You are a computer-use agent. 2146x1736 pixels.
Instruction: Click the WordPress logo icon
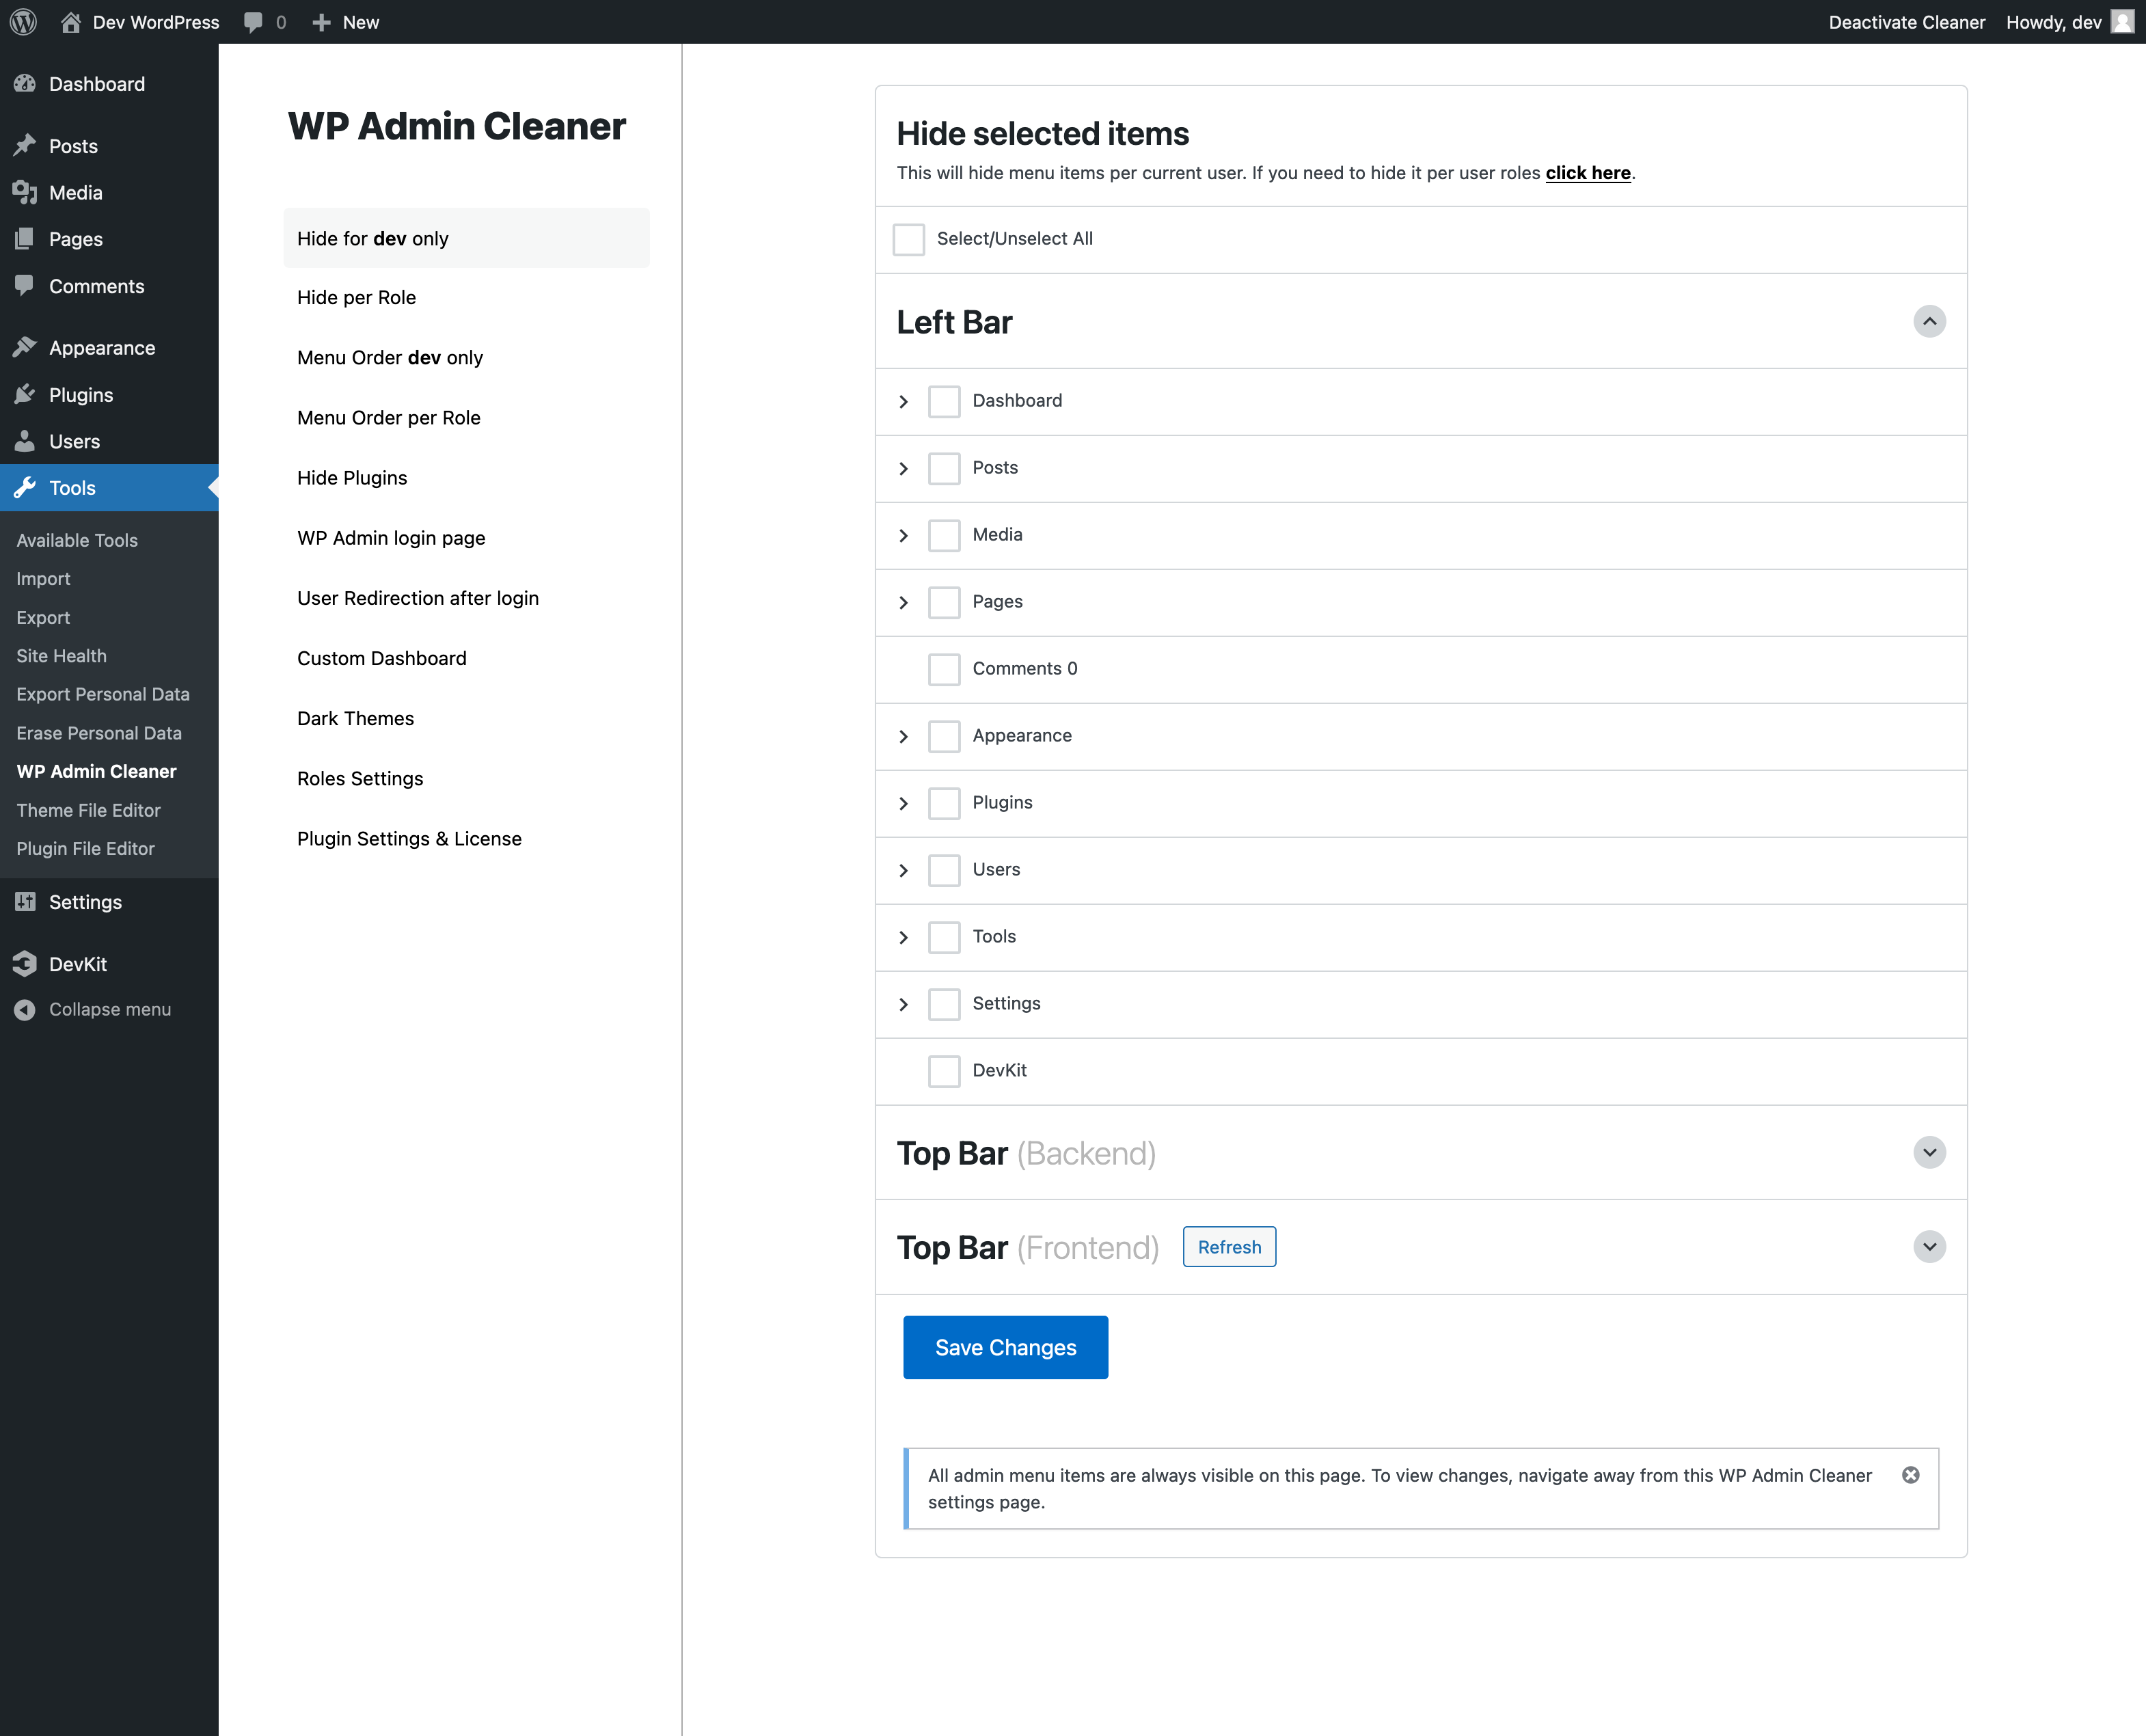pyautogui.click(x=24, y=22)
